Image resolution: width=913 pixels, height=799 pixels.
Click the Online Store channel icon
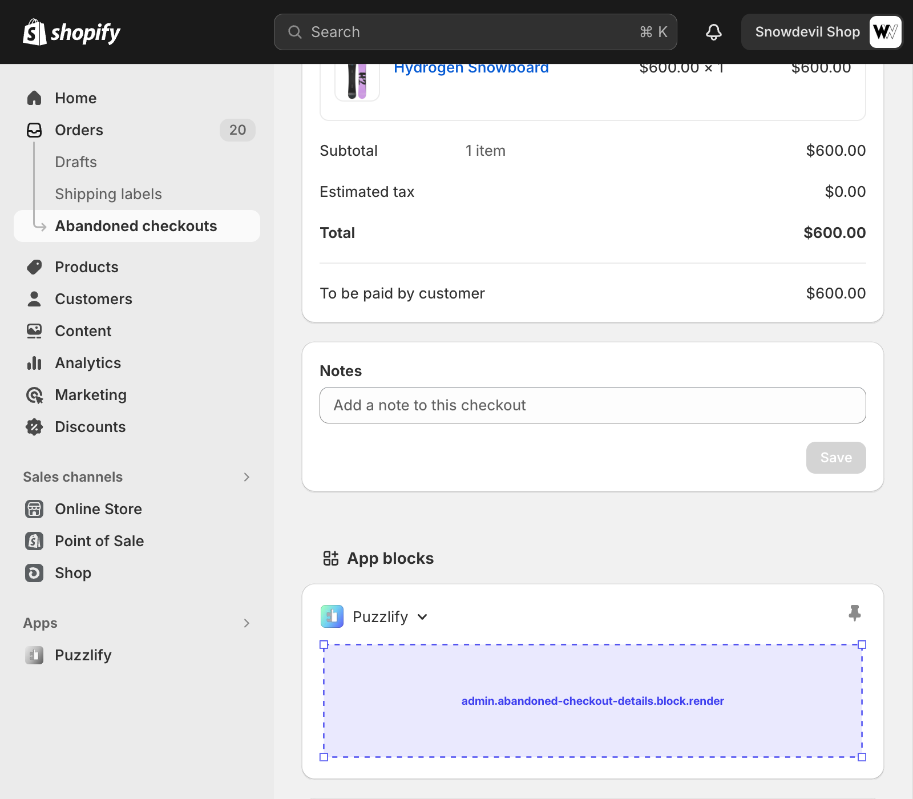coord(34,509)
